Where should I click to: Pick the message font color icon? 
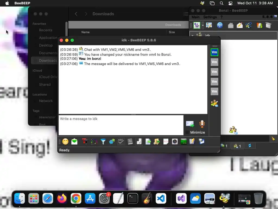click(x=94, y=142)
